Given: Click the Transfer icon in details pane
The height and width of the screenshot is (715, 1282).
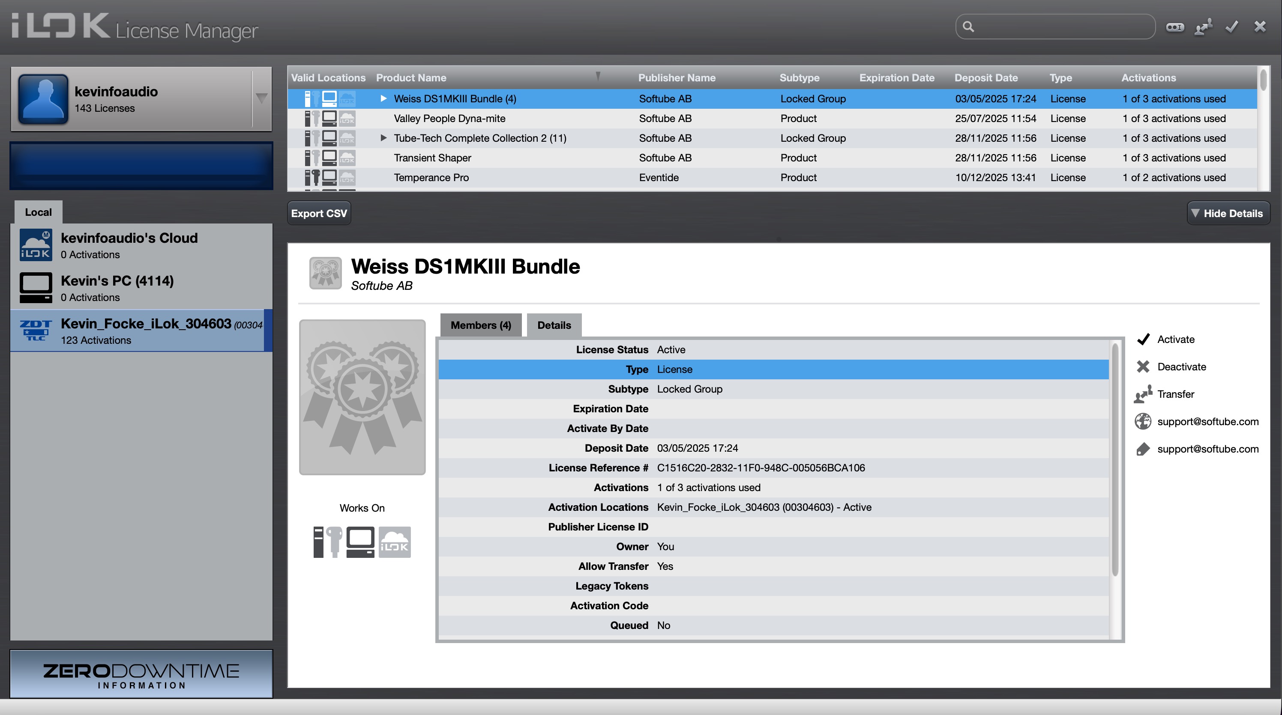Looking at the screenshot, I should click(x=1143, y=394).
